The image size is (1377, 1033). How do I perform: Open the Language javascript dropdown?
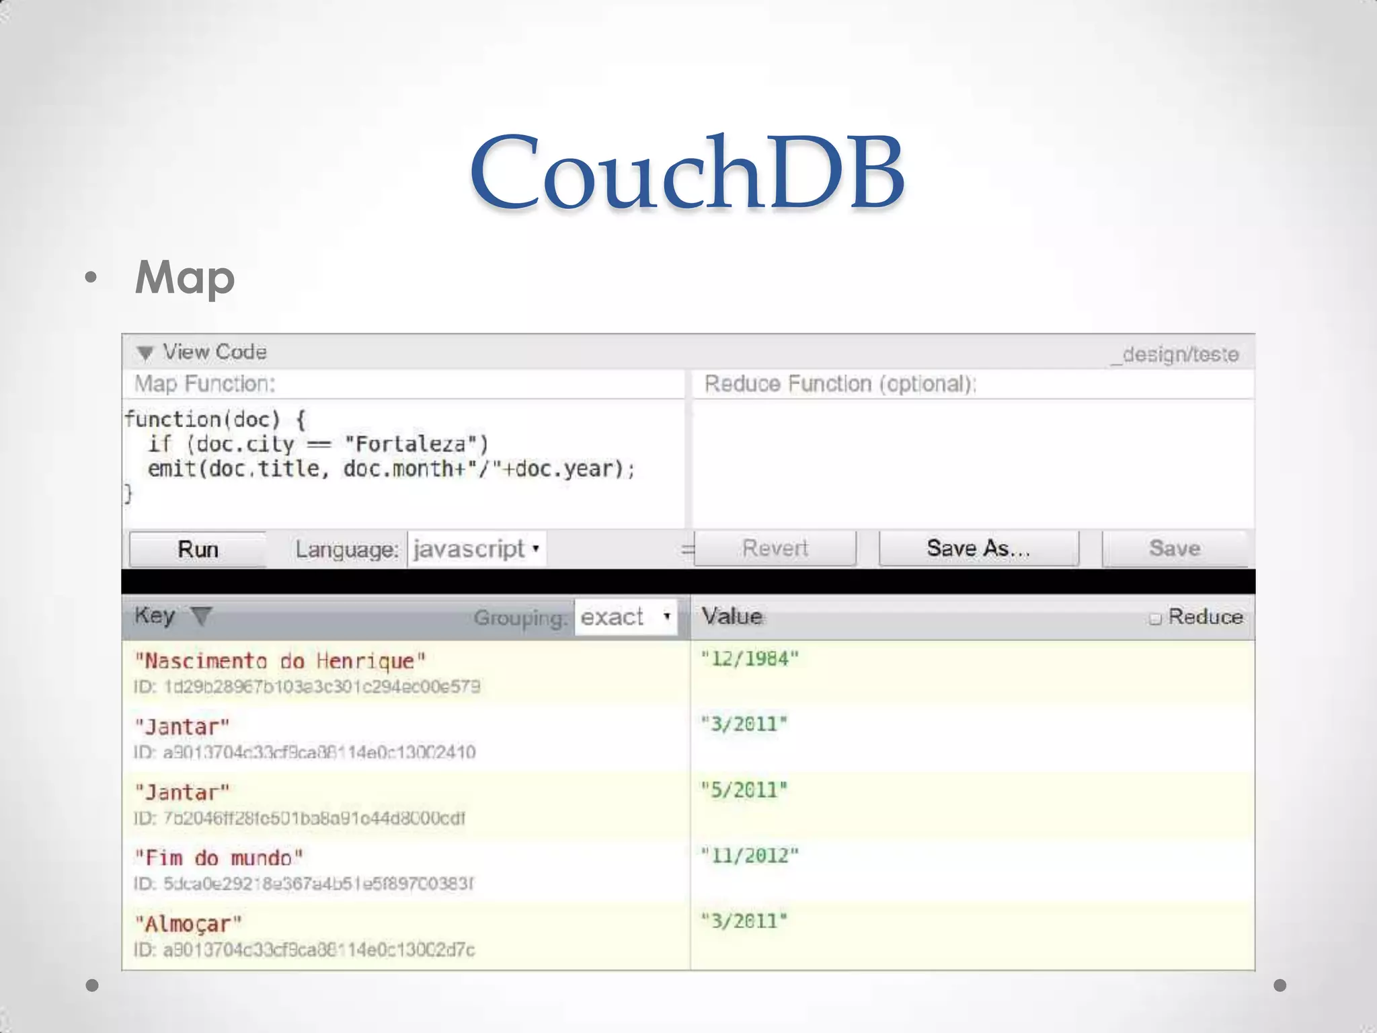tap(476, 549)
